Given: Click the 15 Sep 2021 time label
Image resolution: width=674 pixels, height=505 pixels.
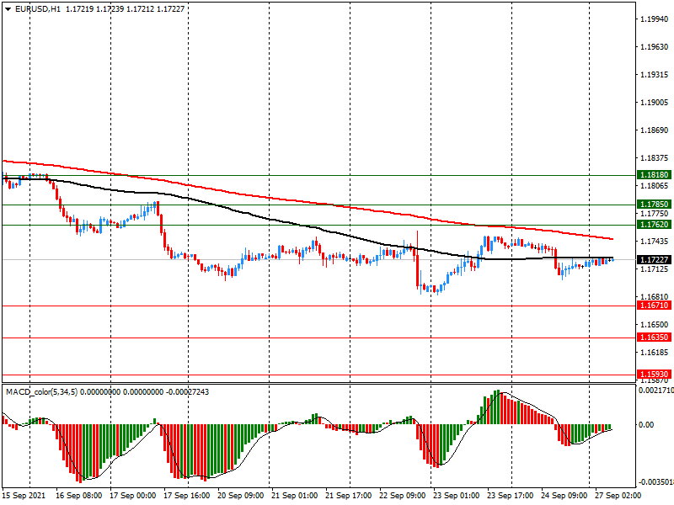Looking at the screenshot, I should click(x=24, y=496).
